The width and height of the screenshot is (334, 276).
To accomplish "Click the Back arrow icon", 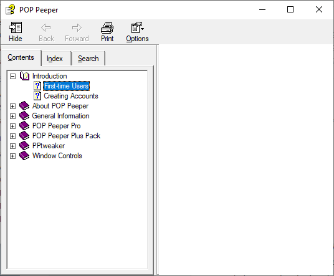I will [46, 27].
